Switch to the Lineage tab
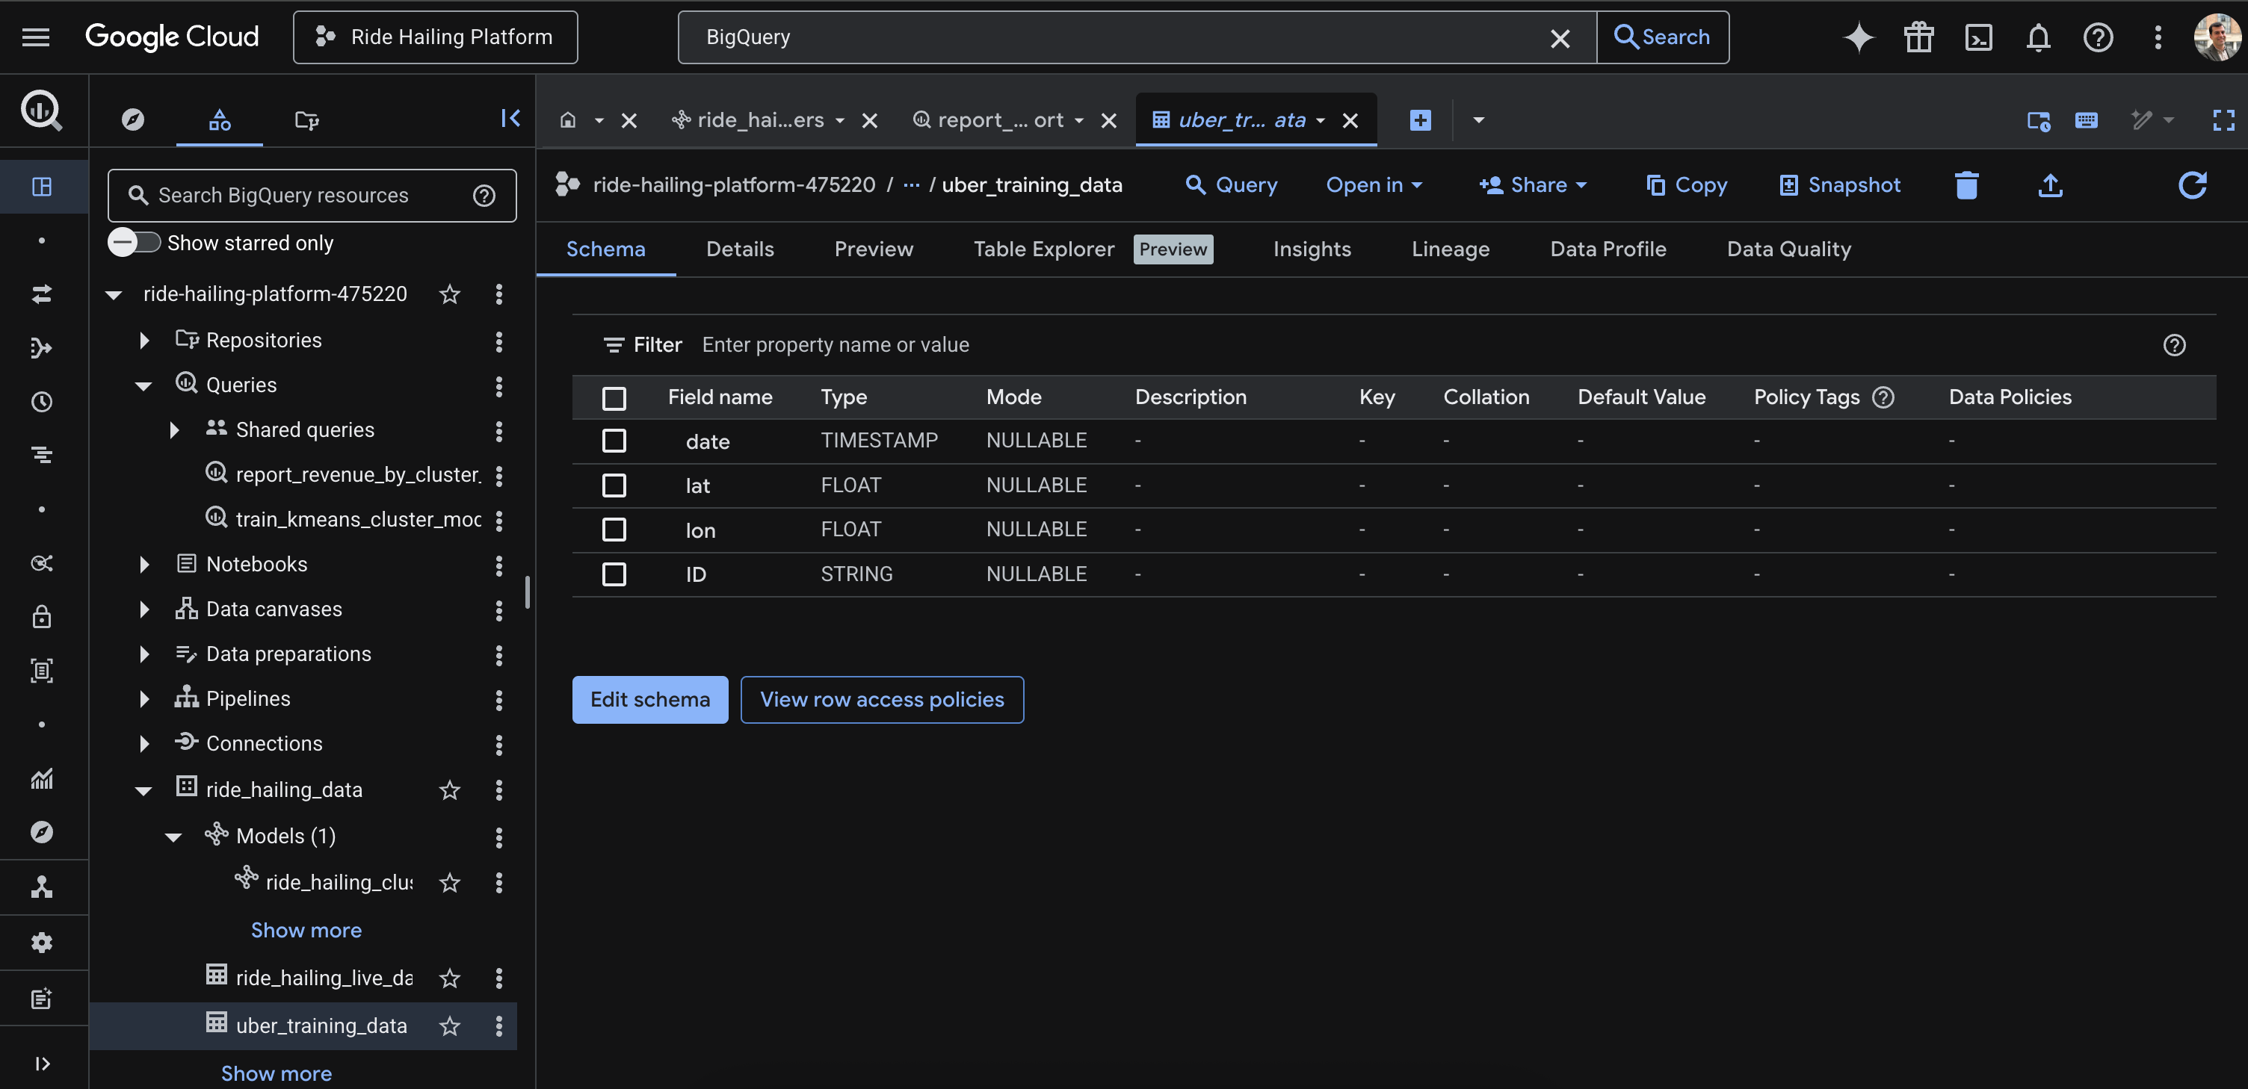Image resolution: width=2248 pixels, height=1089 pixels. [x=1450, y=249]
